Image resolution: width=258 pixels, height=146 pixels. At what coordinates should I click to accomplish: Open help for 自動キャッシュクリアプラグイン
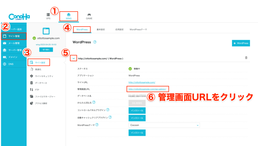click(110, 117)
